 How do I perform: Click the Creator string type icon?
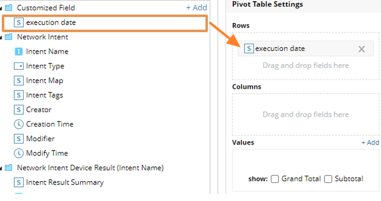(19, 110)
